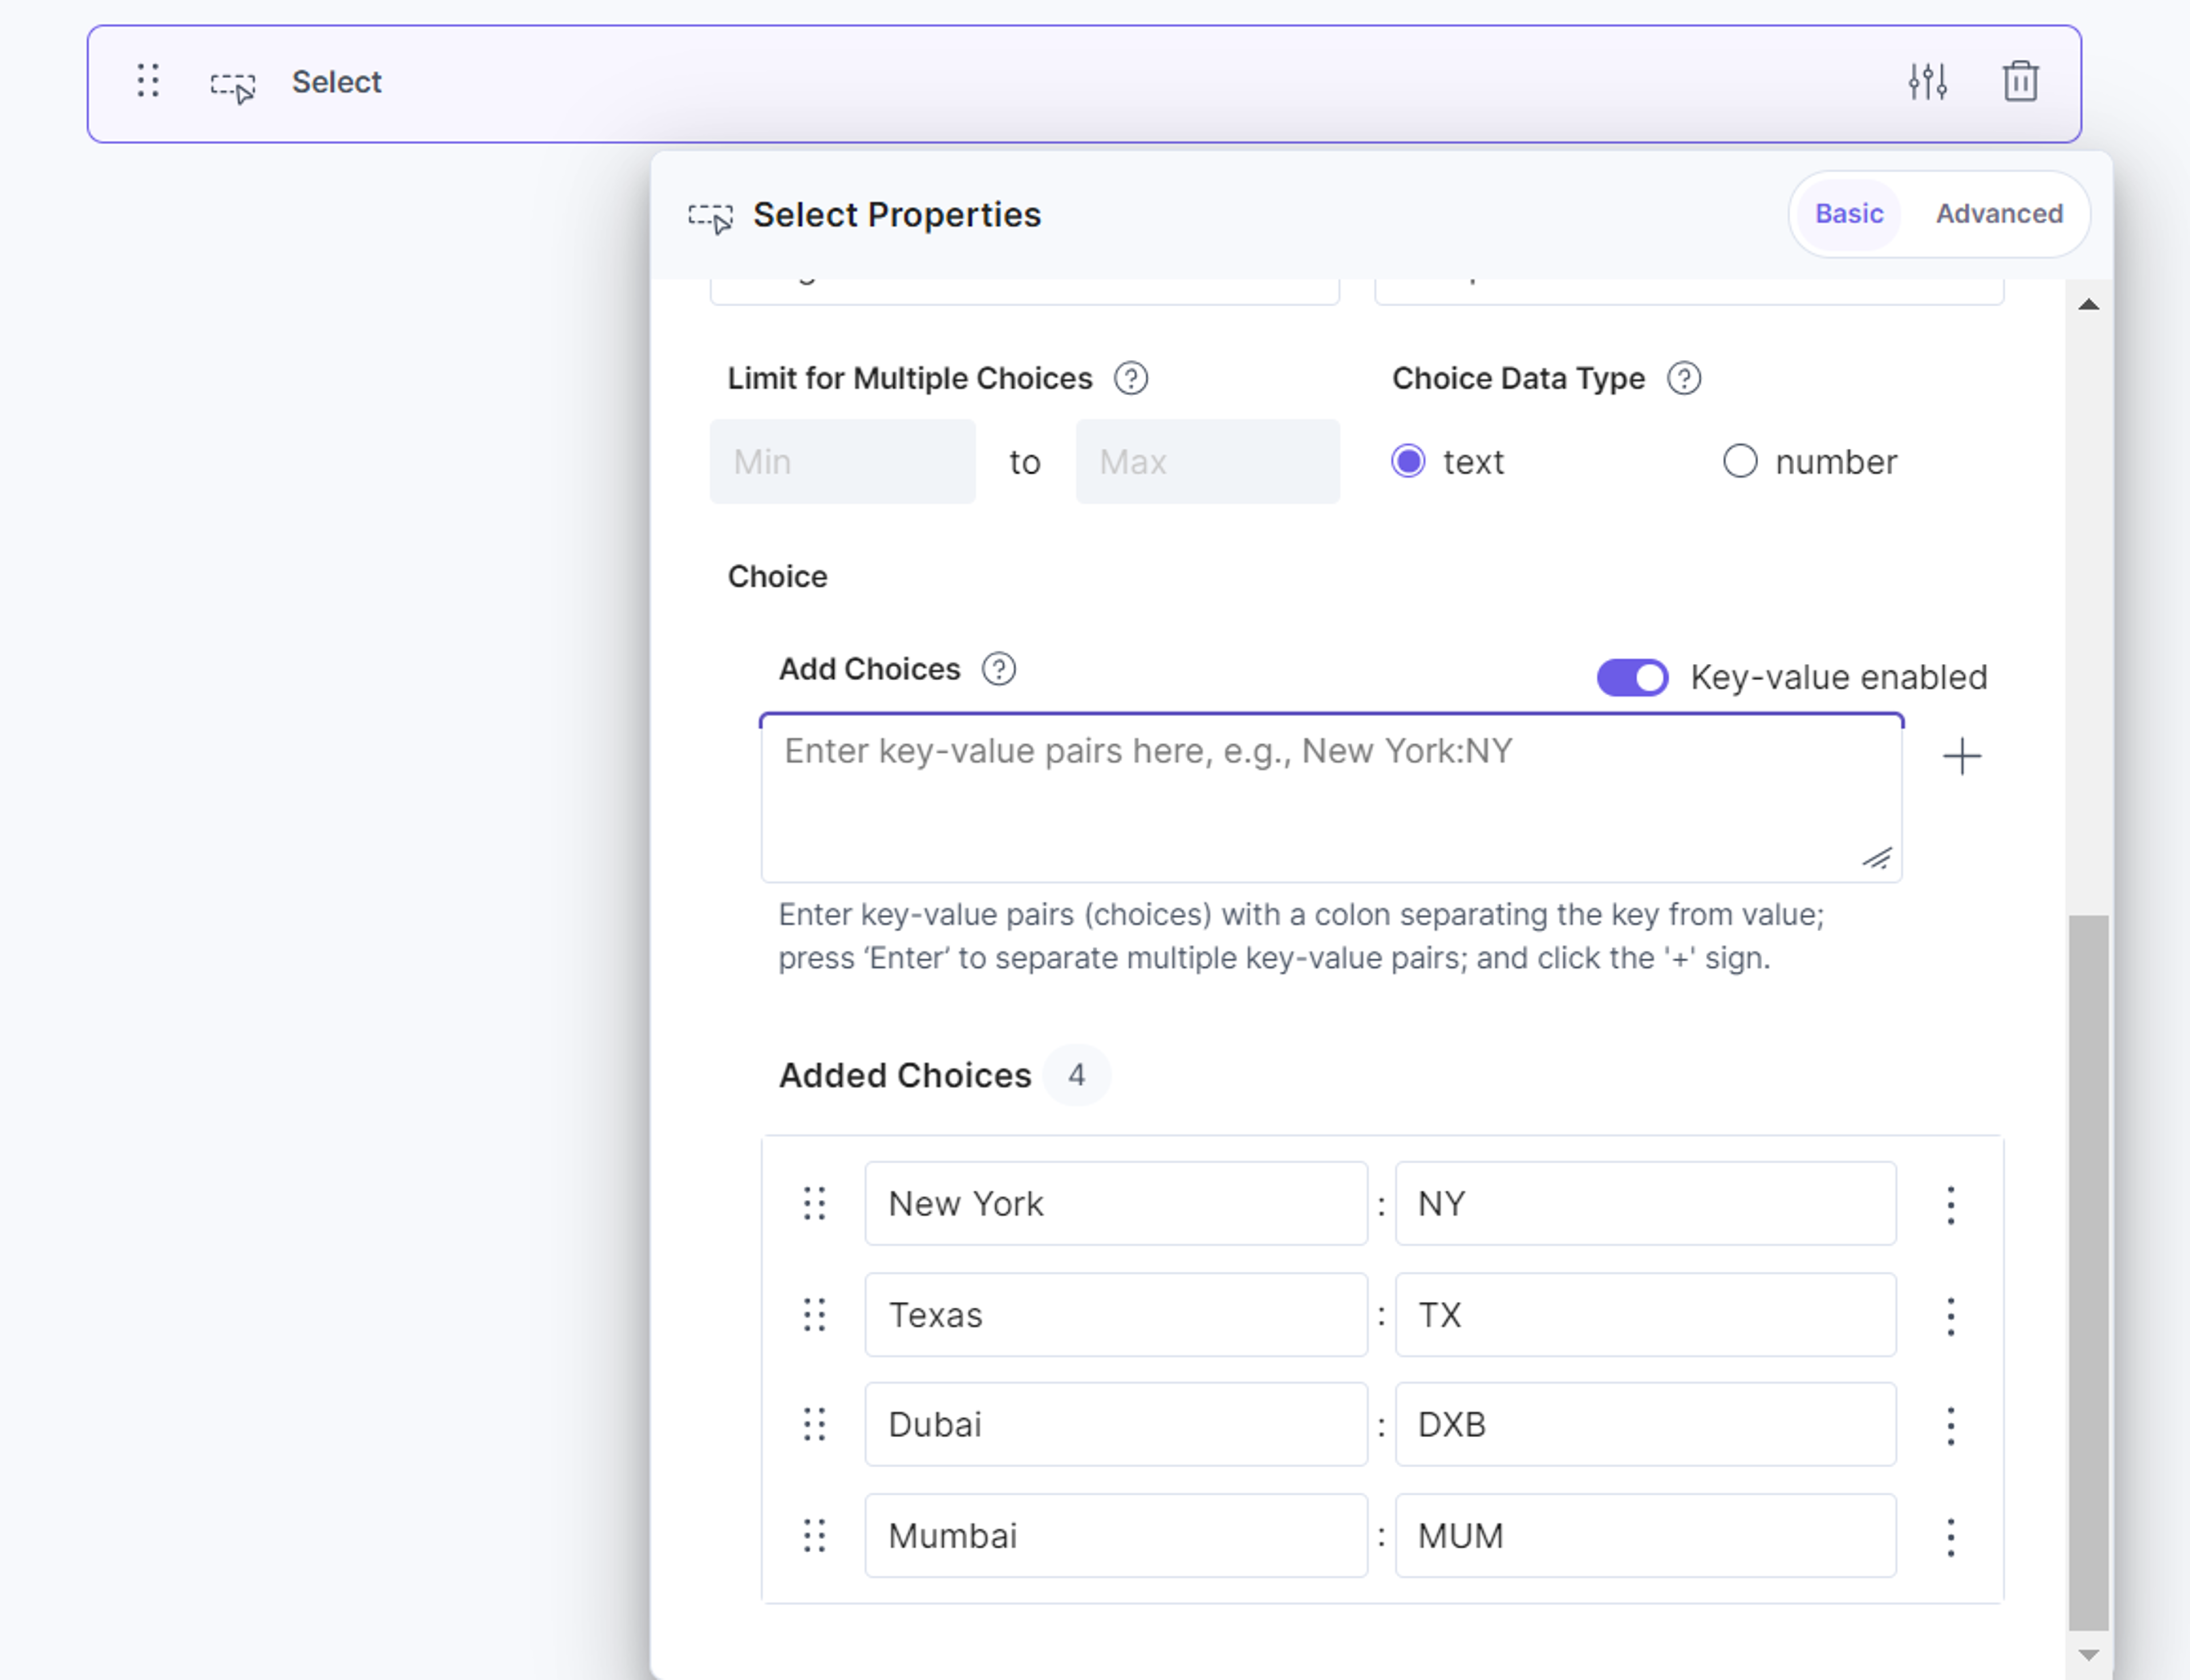
Task: Edit the TX value field
Action: [1645, 1315]
